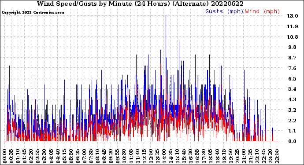Click the 05:15 time axis label
This screenshot has width=304, height=165.
(x=65, y=156)
